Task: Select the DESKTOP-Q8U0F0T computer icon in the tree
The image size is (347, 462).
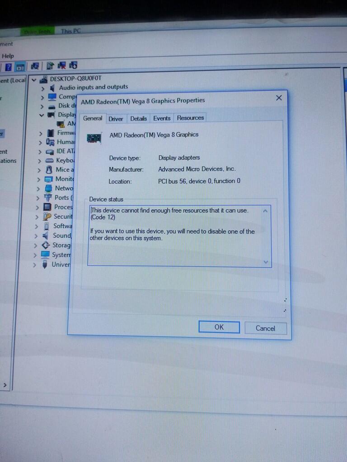Action: tap(44, 79)
